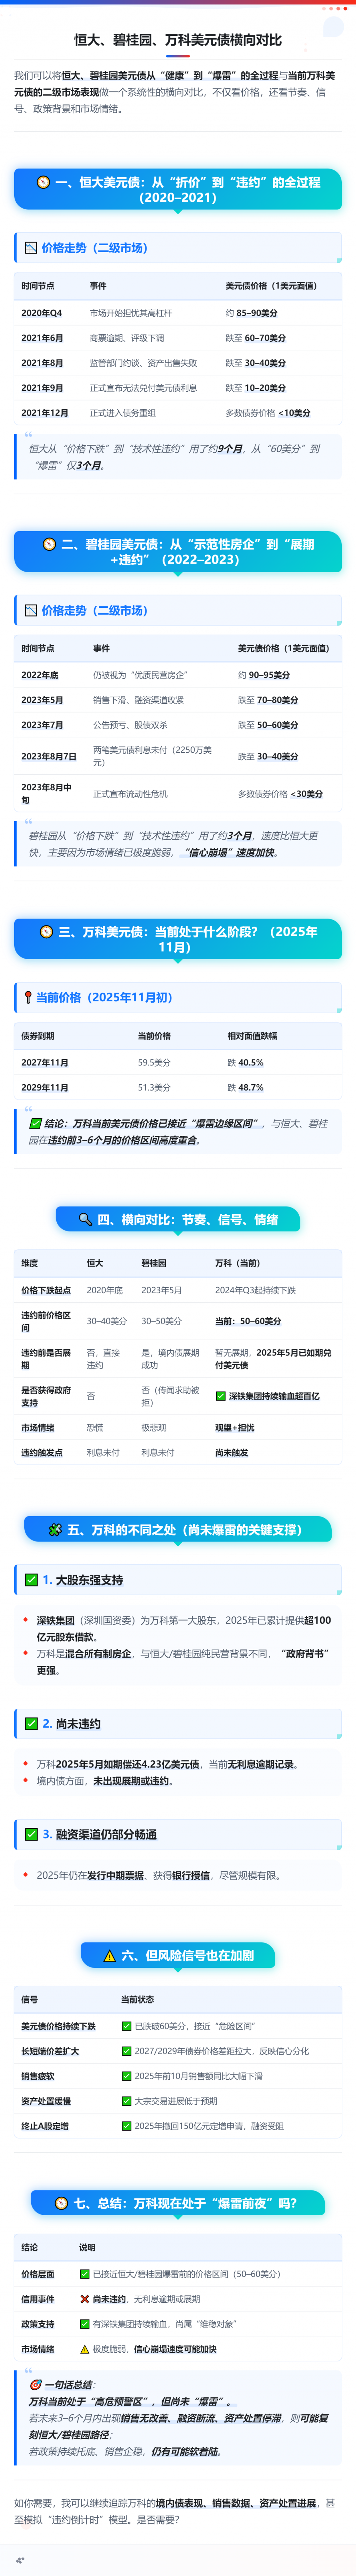
Task: Click the page title 恒大、碧桂园、万科美元债横向对比
Action: [178, 40]
